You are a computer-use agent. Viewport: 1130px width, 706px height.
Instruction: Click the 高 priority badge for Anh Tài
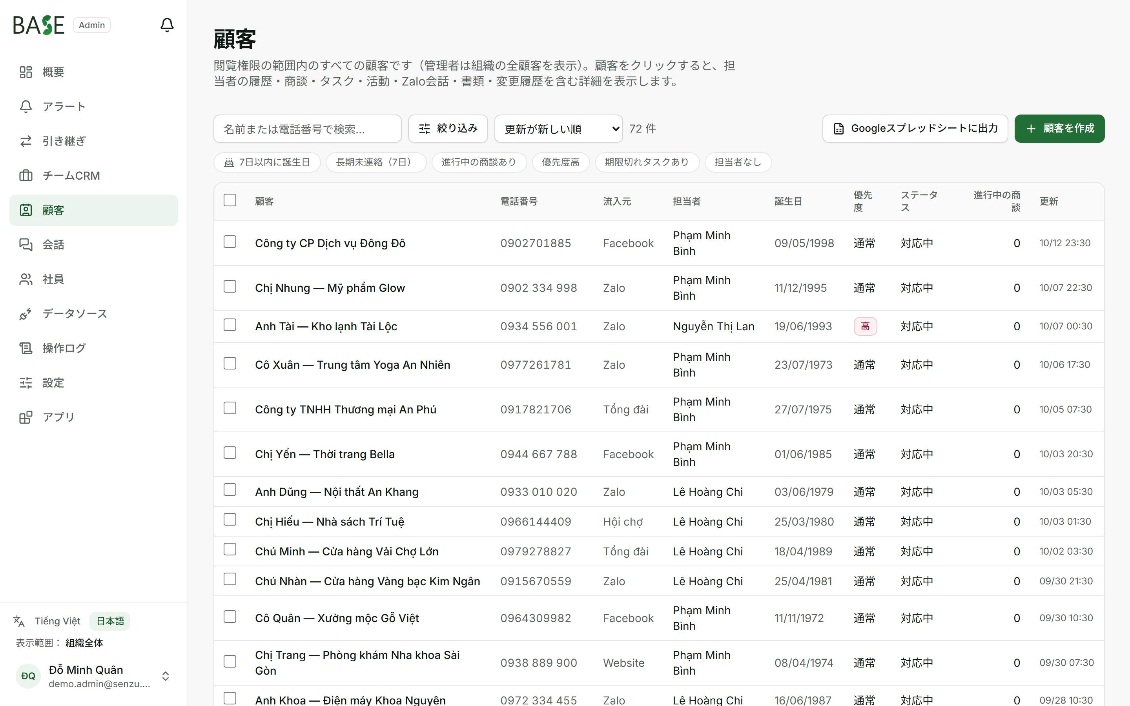pyautogui.click(x=865, y=326)
